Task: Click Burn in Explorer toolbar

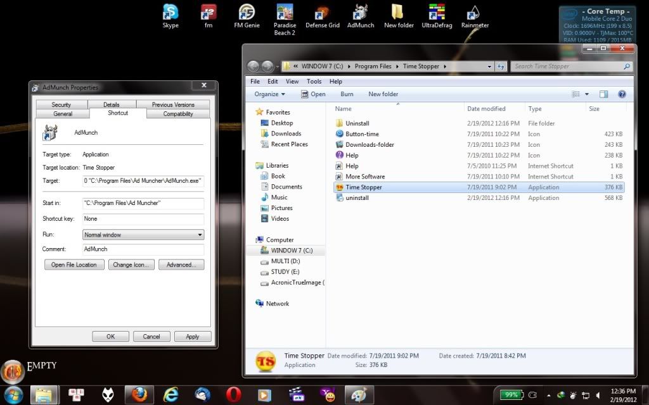Action: pyautogui.click(x=347, y=94)
